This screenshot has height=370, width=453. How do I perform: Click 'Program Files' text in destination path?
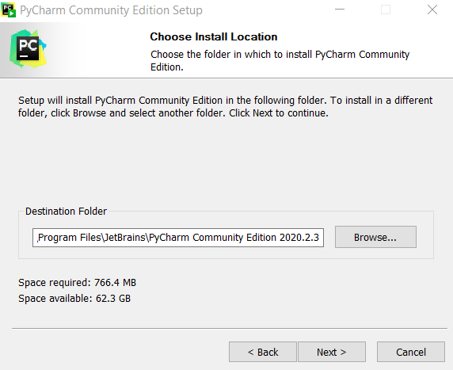click(x=70, y=238)
